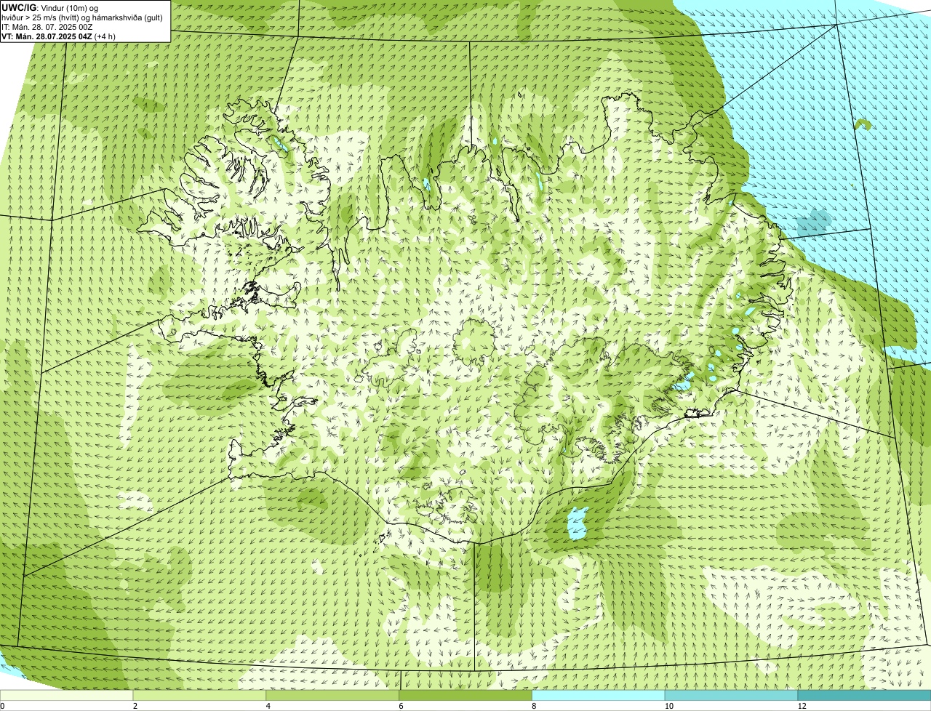Click the 10–12 m/s teal legend segment
This screenshot has width=931, height=711.
[732, 696]
